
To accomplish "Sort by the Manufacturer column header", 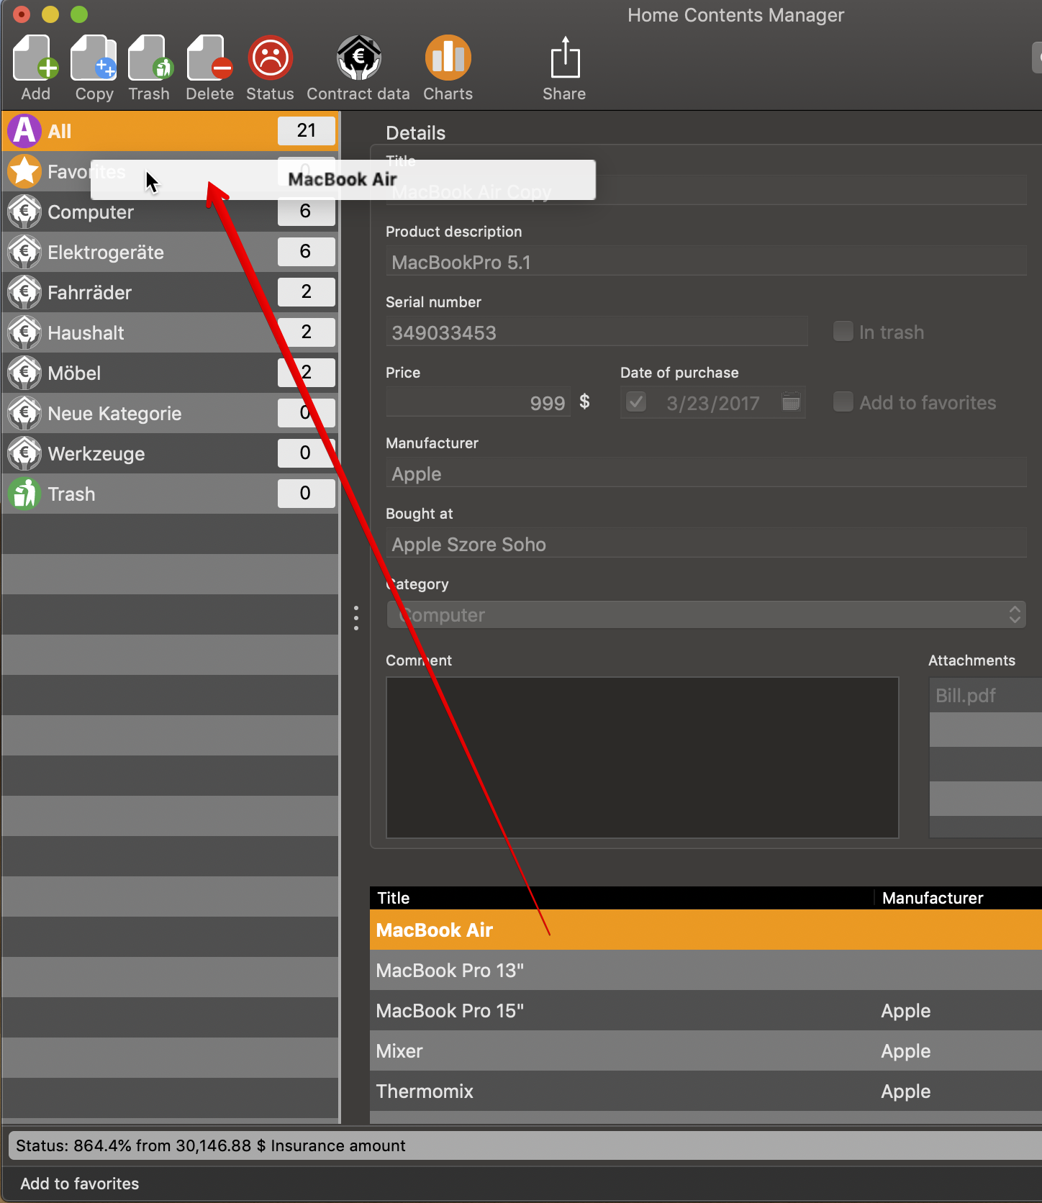I will (x=959, y=898).
